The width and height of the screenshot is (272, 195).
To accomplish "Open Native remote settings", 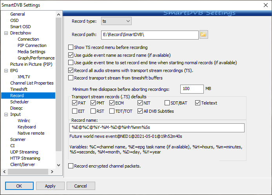I will click(31, 133).
